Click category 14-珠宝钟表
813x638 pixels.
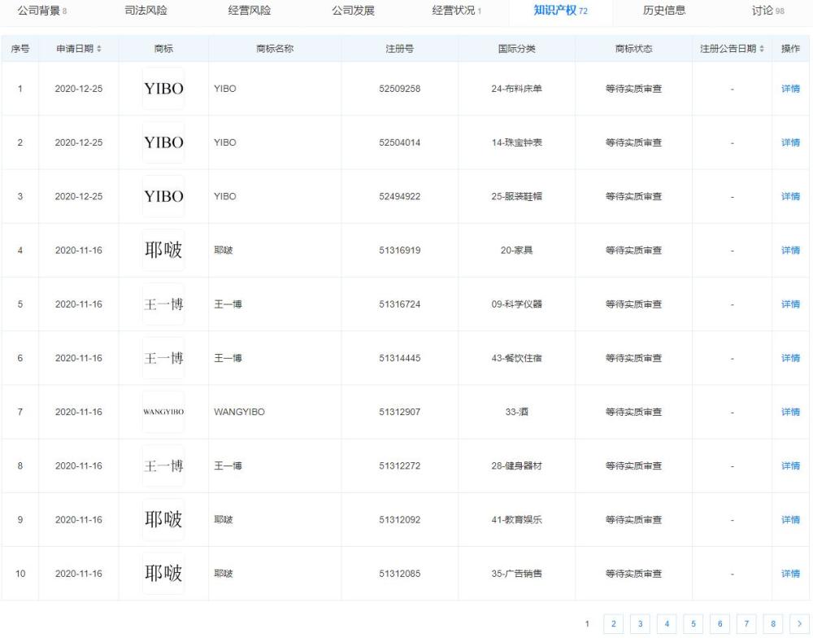516,142
